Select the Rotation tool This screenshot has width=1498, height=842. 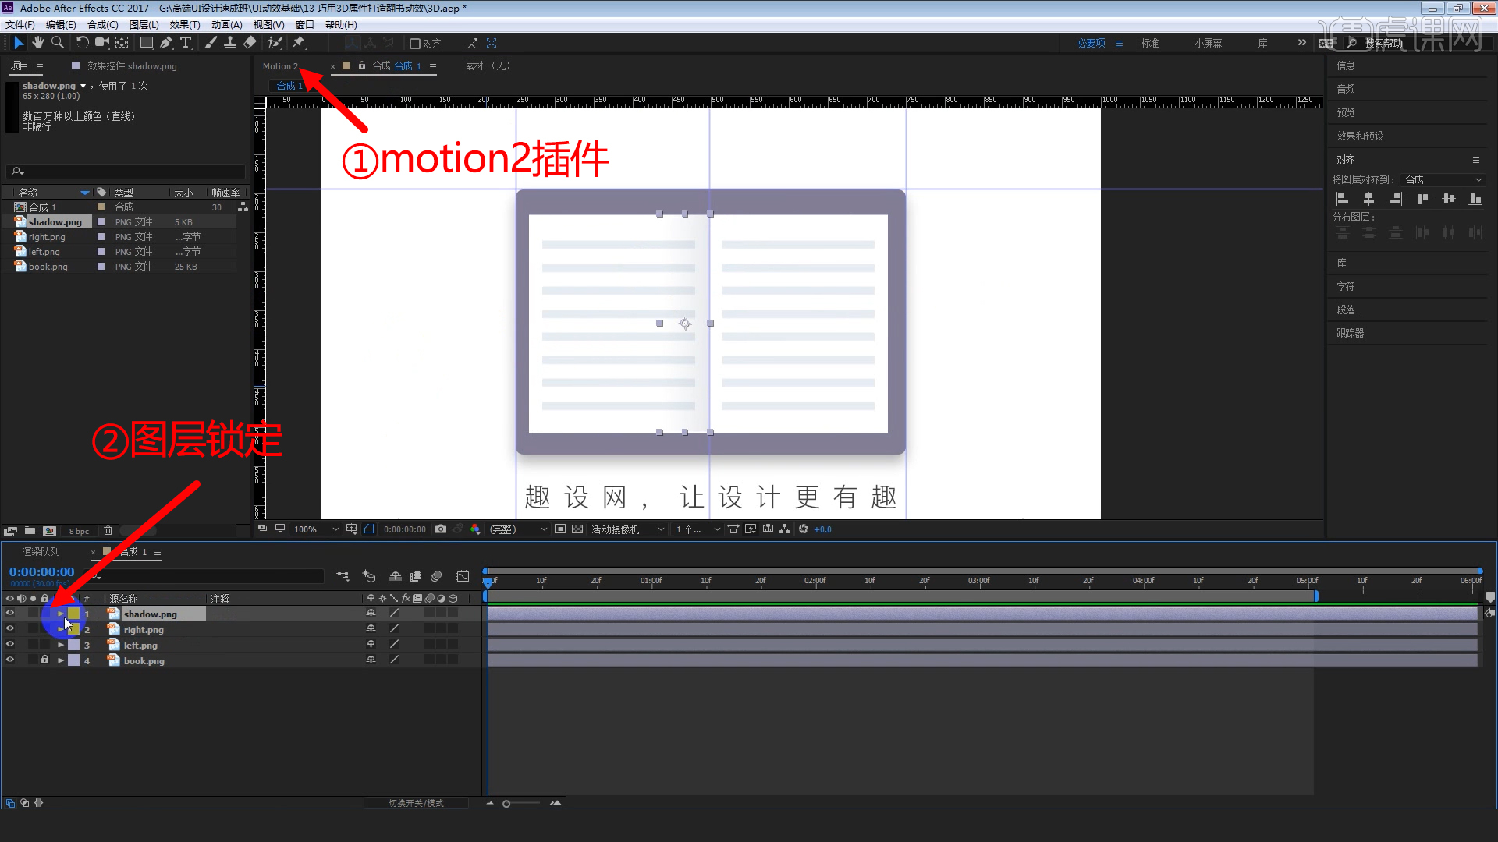pyautogui.click(x=83, y=42)
